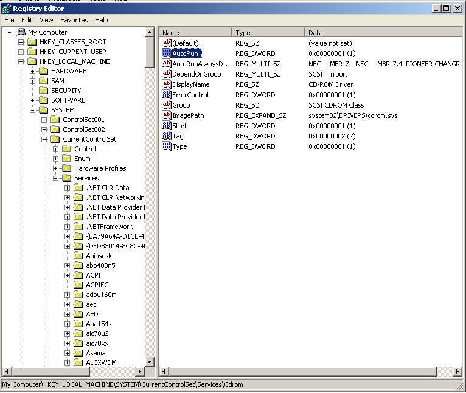Screen dimensions: 466x393
Task: Click the My Computer icon in tree
Action: click(x=21, y=32)
